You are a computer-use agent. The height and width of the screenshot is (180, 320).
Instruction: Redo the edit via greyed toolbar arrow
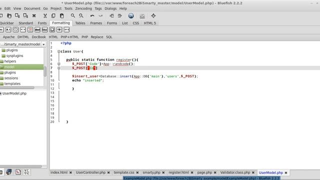[x=100, y=15]
